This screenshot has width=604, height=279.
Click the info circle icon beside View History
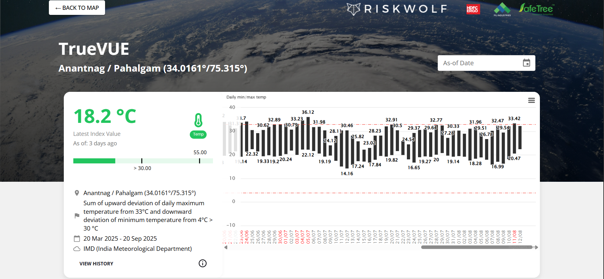pos(202,263)
